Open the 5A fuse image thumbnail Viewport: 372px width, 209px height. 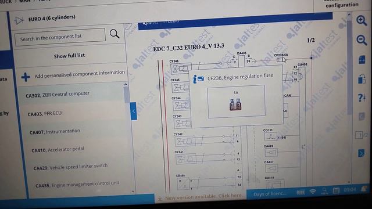pos(235,105)
